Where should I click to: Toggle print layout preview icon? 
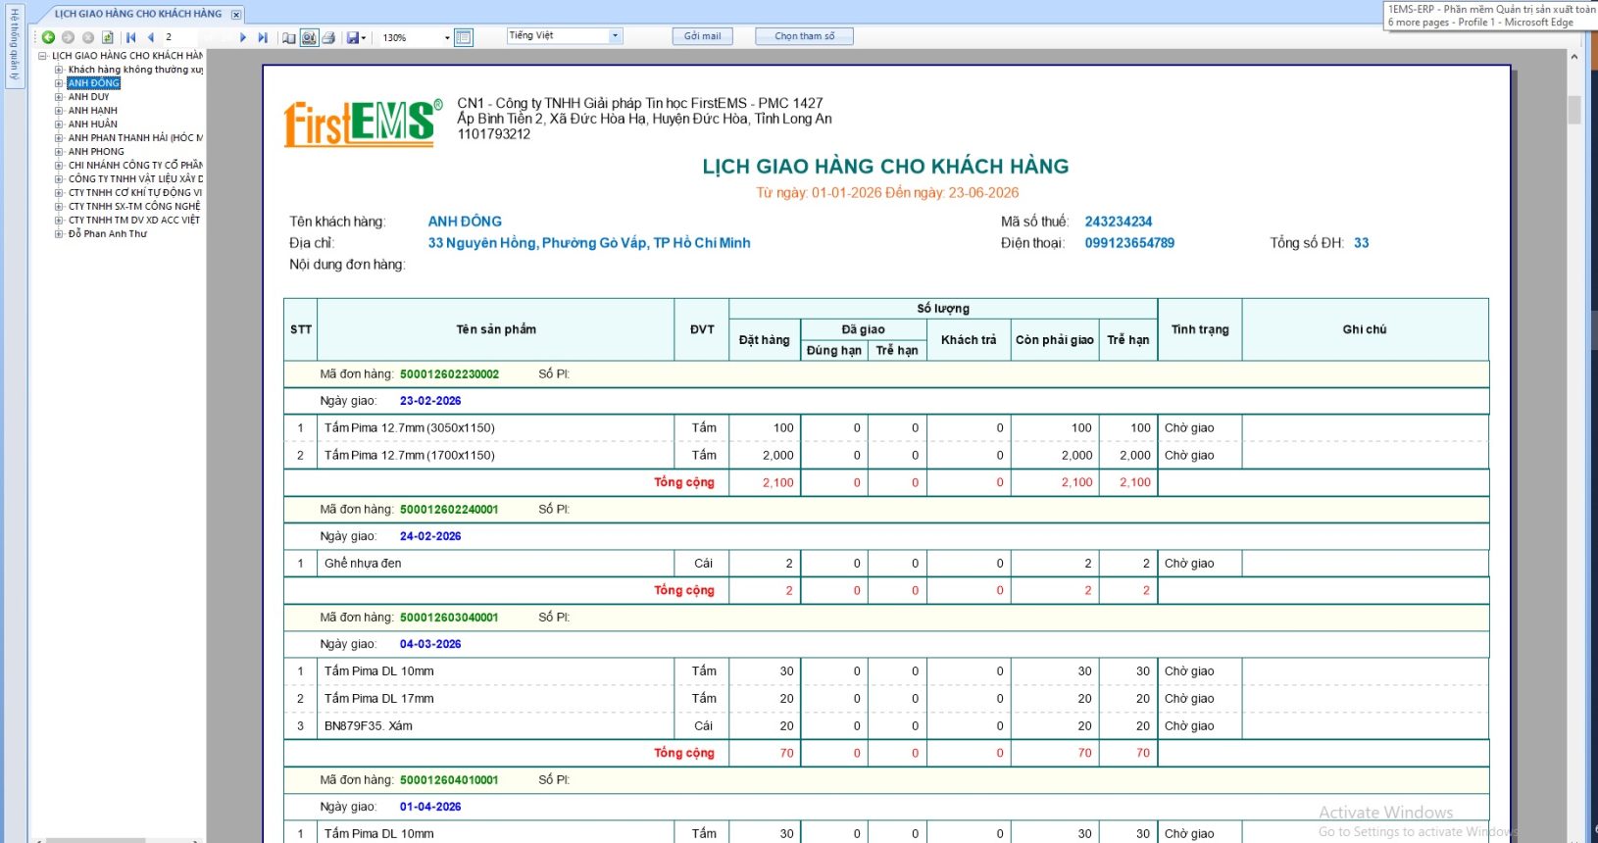[309, 37]
